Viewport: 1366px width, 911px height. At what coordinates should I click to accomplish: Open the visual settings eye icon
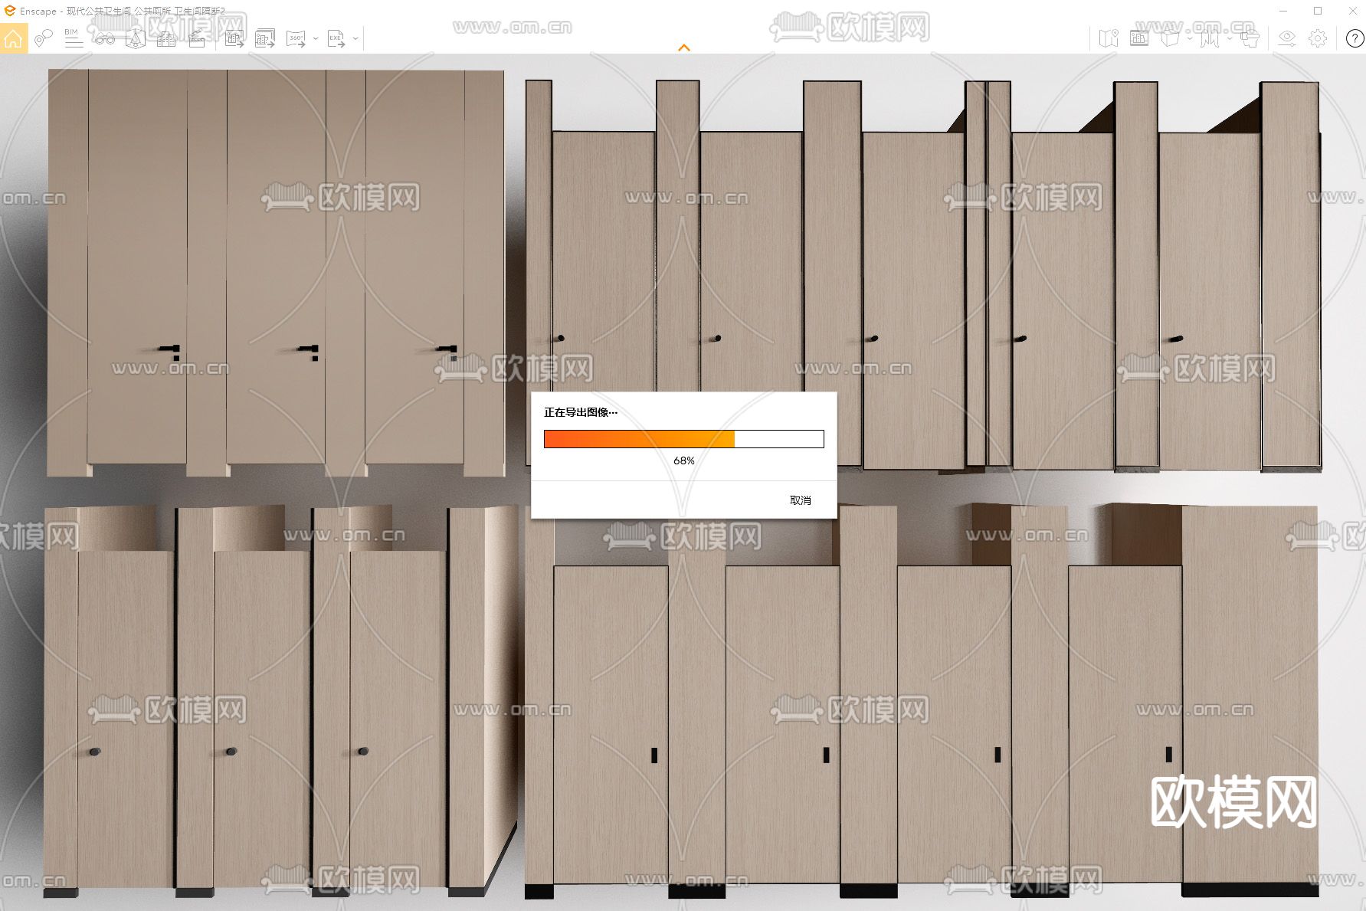[1287, 38]
